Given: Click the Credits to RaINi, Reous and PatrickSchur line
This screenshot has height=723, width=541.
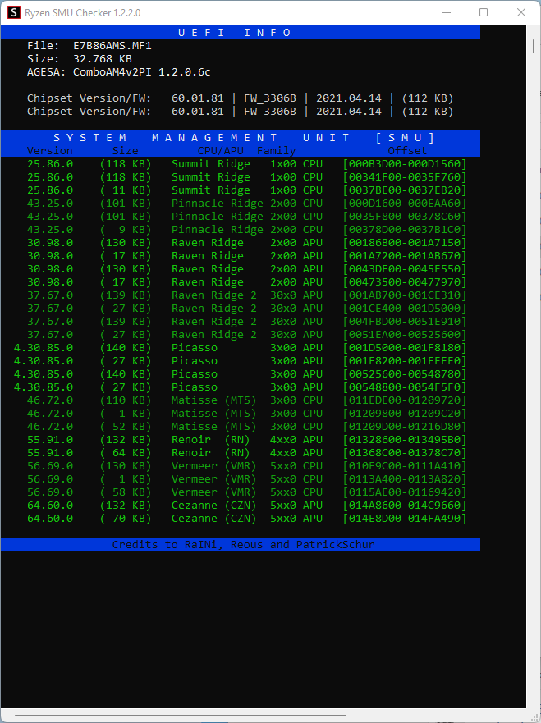Looking at the screenshot, I should 244,545.
